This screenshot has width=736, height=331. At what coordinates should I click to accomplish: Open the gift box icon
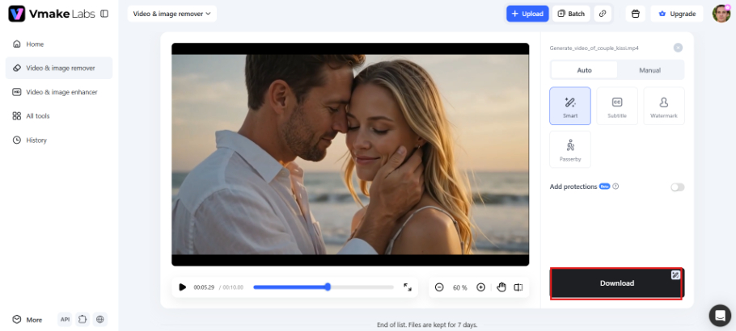click(635, 14)
